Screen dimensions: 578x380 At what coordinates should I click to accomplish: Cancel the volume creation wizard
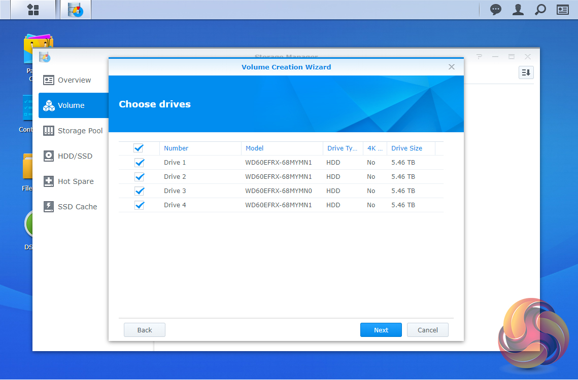(x=428, y=330)
